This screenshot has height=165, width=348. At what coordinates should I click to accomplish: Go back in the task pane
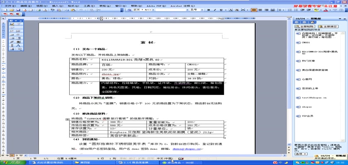tap(297, 22)
